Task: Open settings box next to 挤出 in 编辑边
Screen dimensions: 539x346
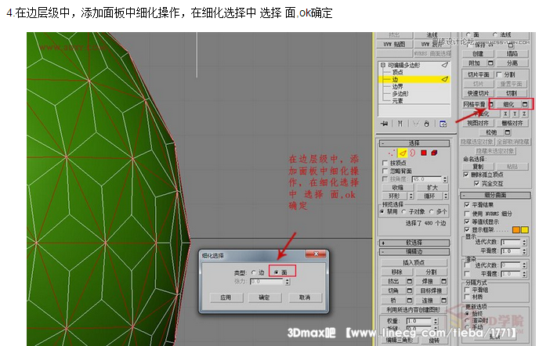Action: [410, 281]
